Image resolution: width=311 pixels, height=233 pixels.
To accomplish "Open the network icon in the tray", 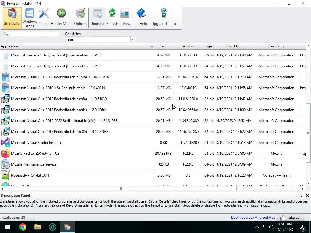I will (x=265, y=227).
